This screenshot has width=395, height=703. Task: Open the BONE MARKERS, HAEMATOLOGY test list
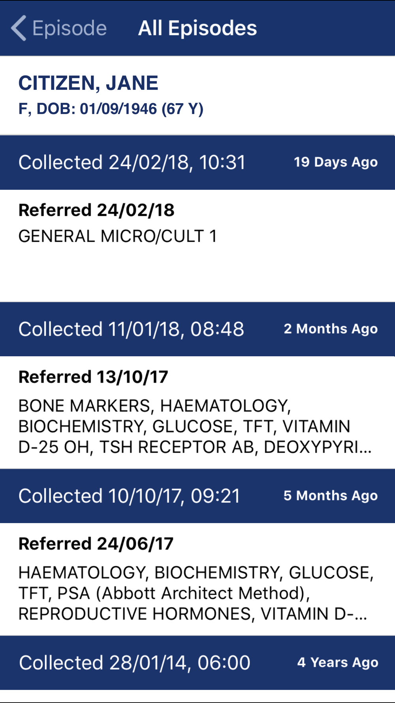(154, 406)
